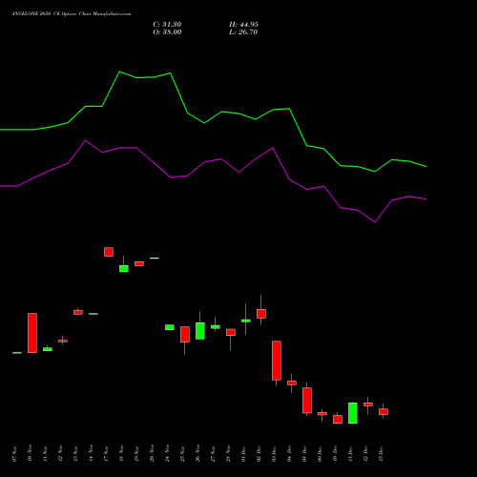Click the 03 Dec date axis label
The height and width of the screenshot is (477, 477).
pyautogui.click(x=274, y=454)
